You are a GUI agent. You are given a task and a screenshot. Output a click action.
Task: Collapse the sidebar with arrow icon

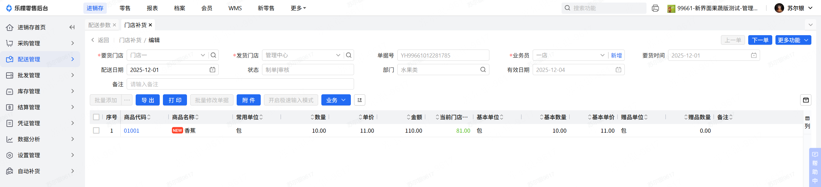72,27
